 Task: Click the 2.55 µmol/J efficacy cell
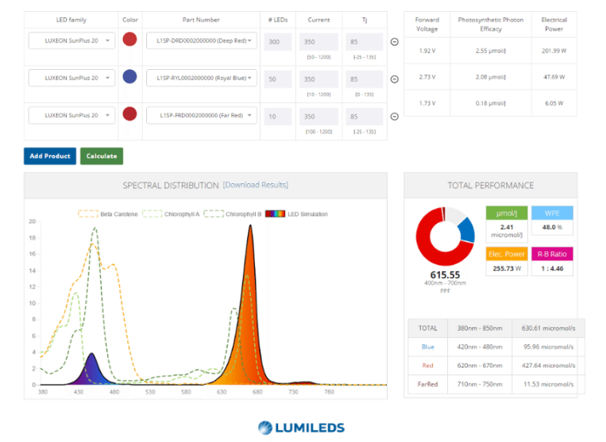tap(491, 51)
